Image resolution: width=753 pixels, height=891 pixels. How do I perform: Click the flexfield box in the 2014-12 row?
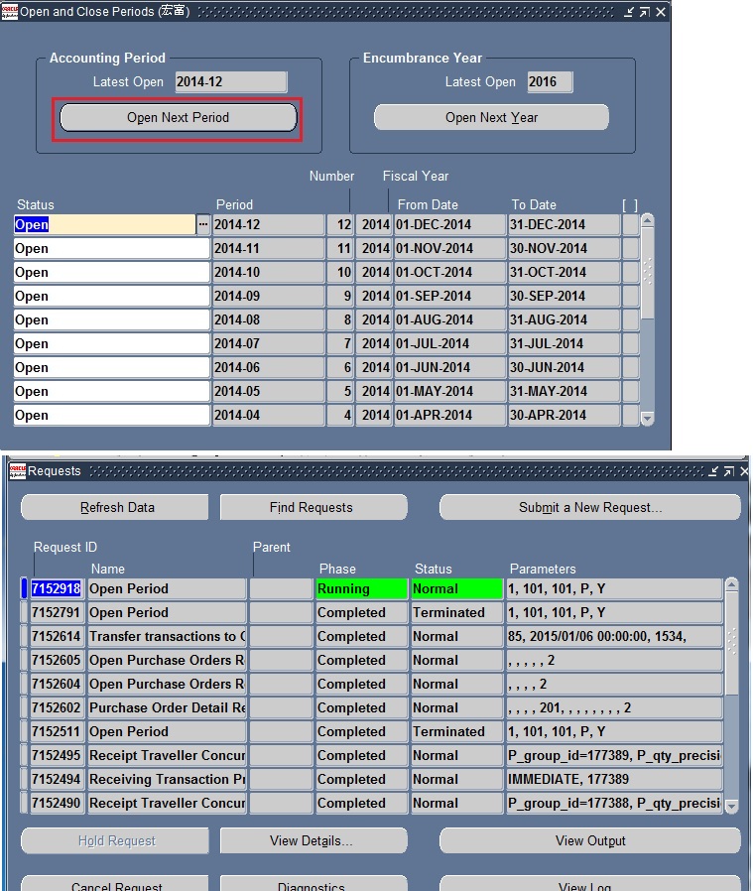click(x=630, y=225)
